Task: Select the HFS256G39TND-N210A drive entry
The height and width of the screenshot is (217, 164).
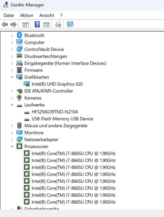Action: [55, 112]
